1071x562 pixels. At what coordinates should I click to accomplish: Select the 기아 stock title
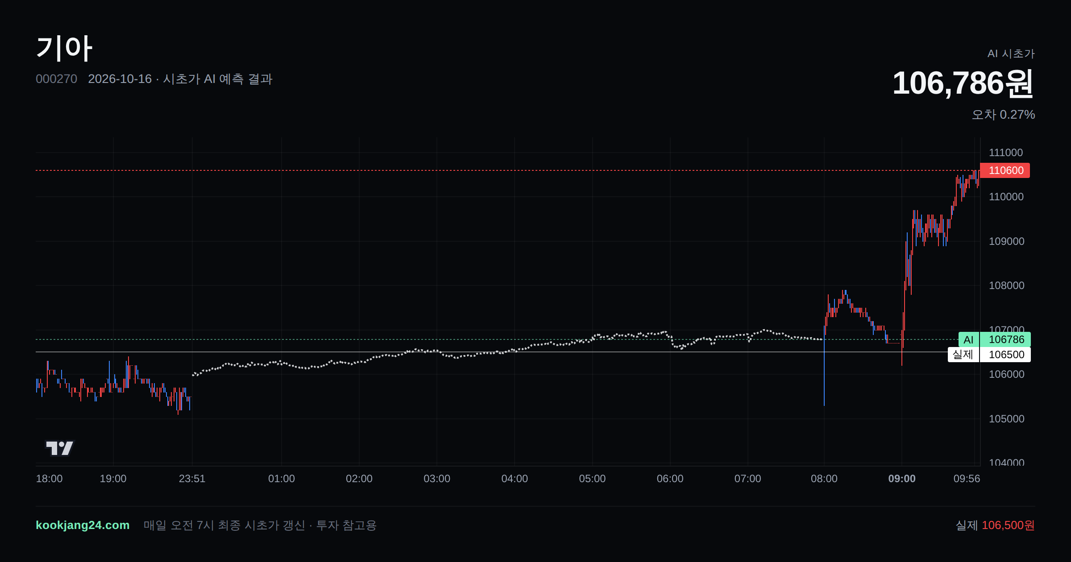64,48
